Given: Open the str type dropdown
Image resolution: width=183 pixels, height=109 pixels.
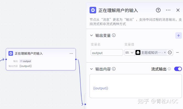Looking at the screenshot, I should [x=129, y=52].
